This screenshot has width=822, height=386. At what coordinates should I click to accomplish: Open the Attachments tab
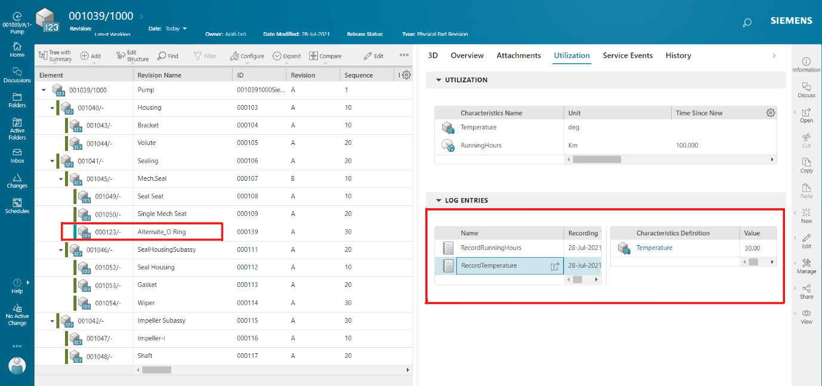click(518, 55)
